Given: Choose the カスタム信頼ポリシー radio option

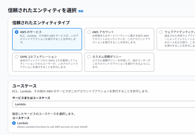Looking at the screenshot, I should tap(89, 57).
